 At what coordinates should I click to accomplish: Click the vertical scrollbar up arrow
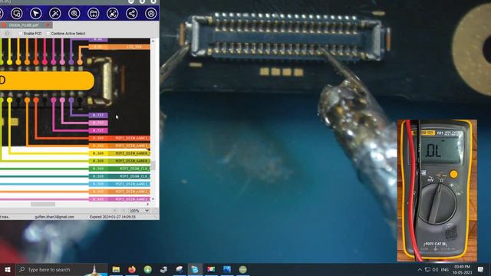[x=153, y=41]
